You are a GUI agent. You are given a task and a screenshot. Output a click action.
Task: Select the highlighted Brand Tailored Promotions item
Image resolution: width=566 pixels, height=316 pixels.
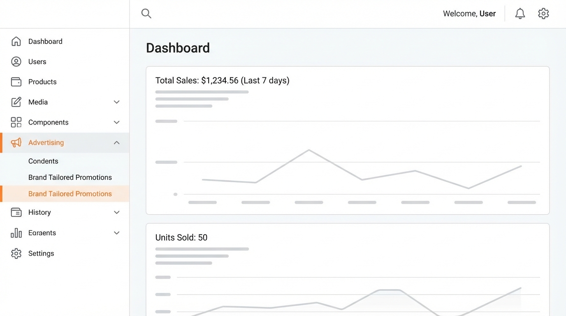pyautogui.click(x=70, y=193)
